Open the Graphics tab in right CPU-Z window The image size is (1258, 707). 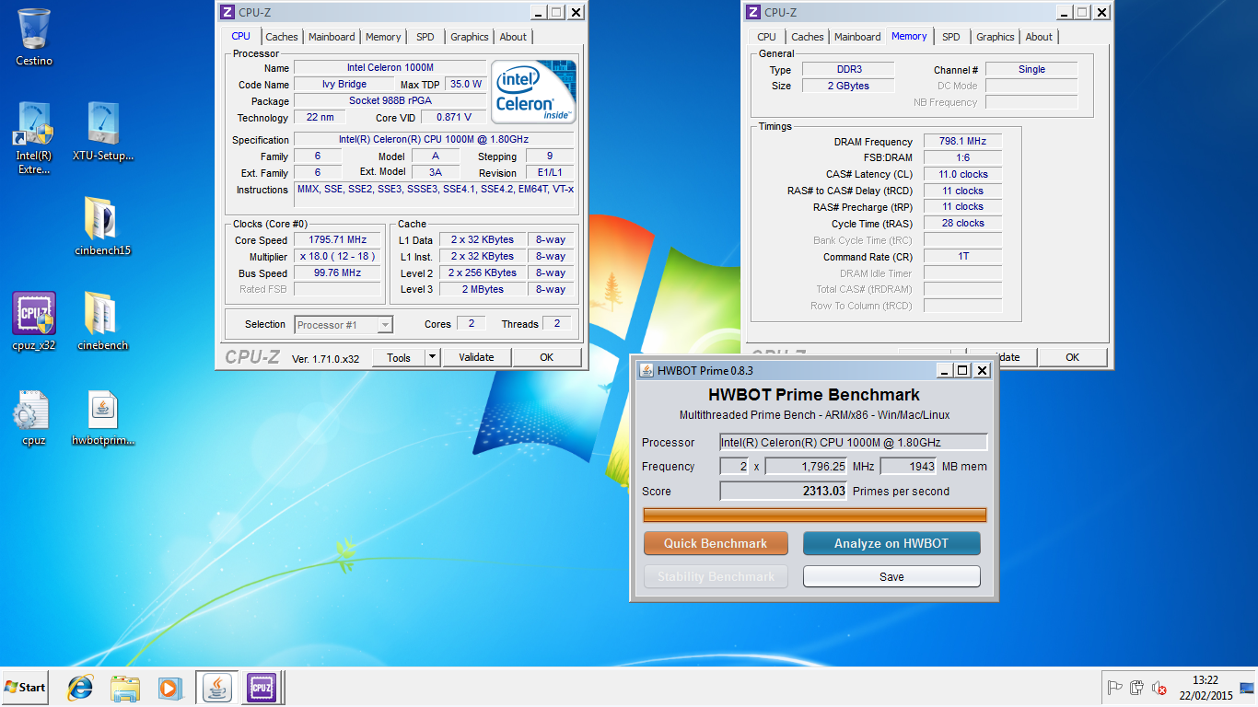996,37
